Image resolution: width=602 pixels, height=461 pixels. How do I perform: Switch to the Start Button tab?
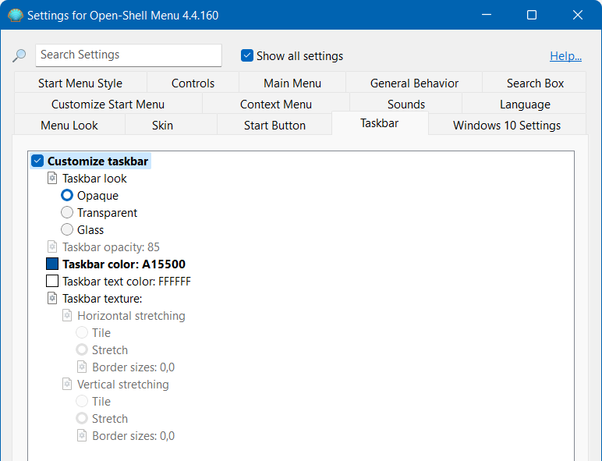point(274,126)
